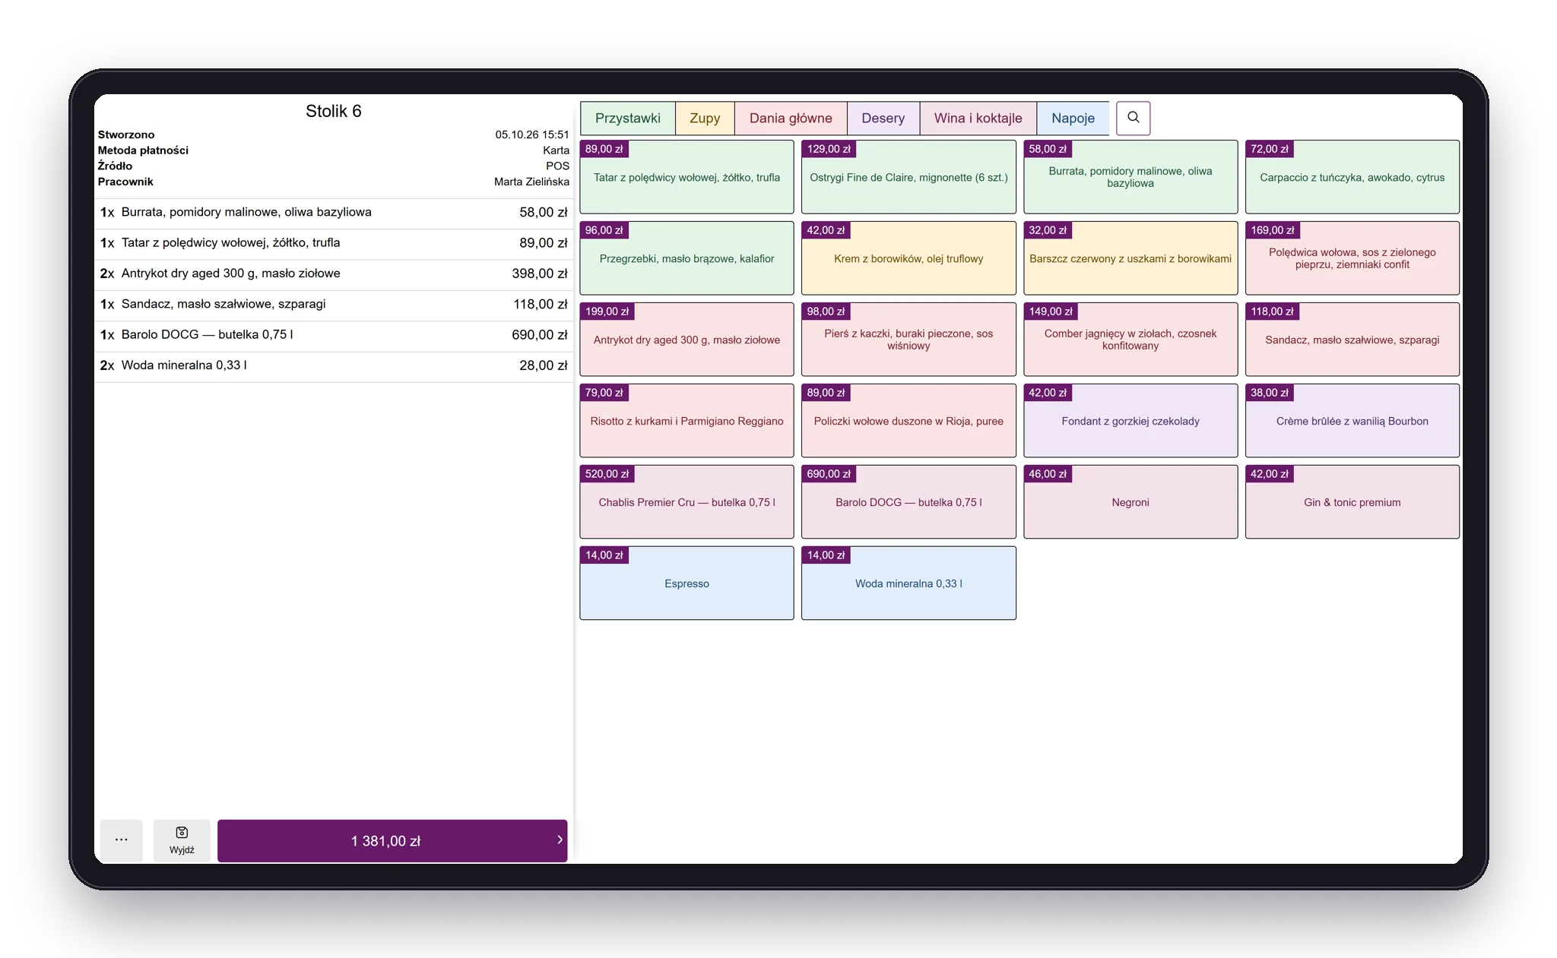This screenshot has width=1557, height=958.
Task: Select the Antrykot dry aged order line
Action: pos(333,273)
